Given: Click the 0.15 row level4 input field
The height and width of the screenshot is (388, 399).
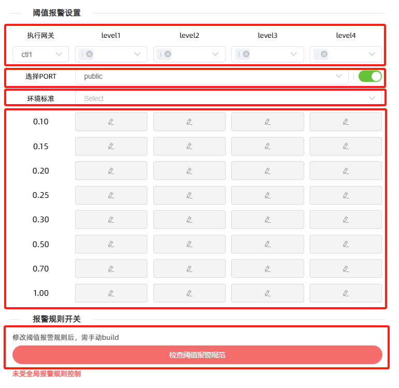Looking at the screenshot, I should click(x=346, y=147).
